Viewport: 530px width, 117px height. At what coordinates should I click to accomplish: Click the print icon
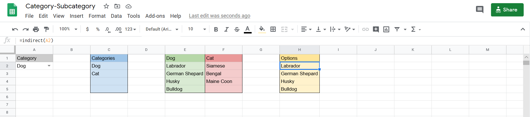point(36,29)
